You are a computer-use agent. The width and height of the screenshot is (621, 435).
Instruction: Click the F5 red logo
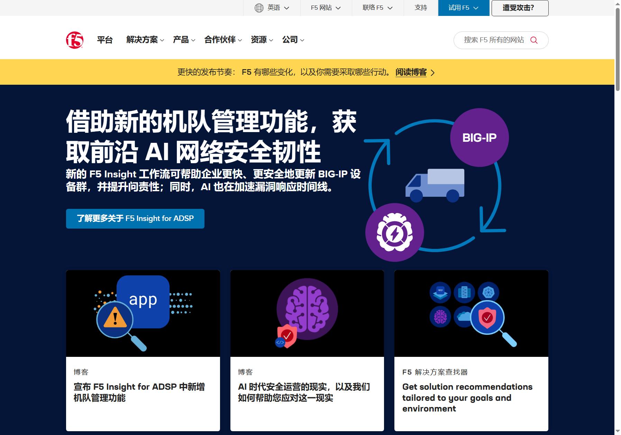coord(75,40)
